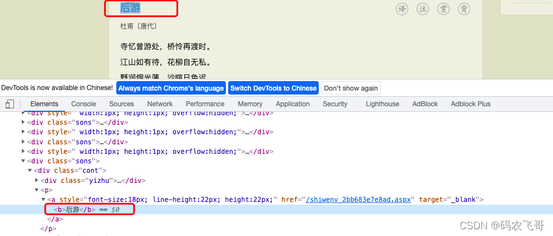This screenshot has height=236, width=553.
Task: Collapse the div class="cont" node arrow
Action: click(30, 171)
